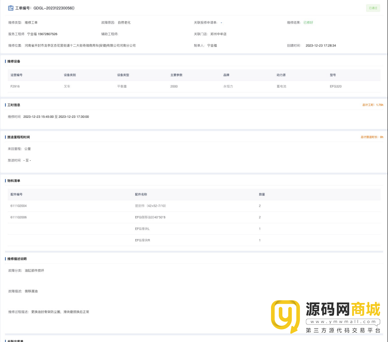Click the 已修好 repair result text
Screen dimensions: 388x342
click(308, 23)
